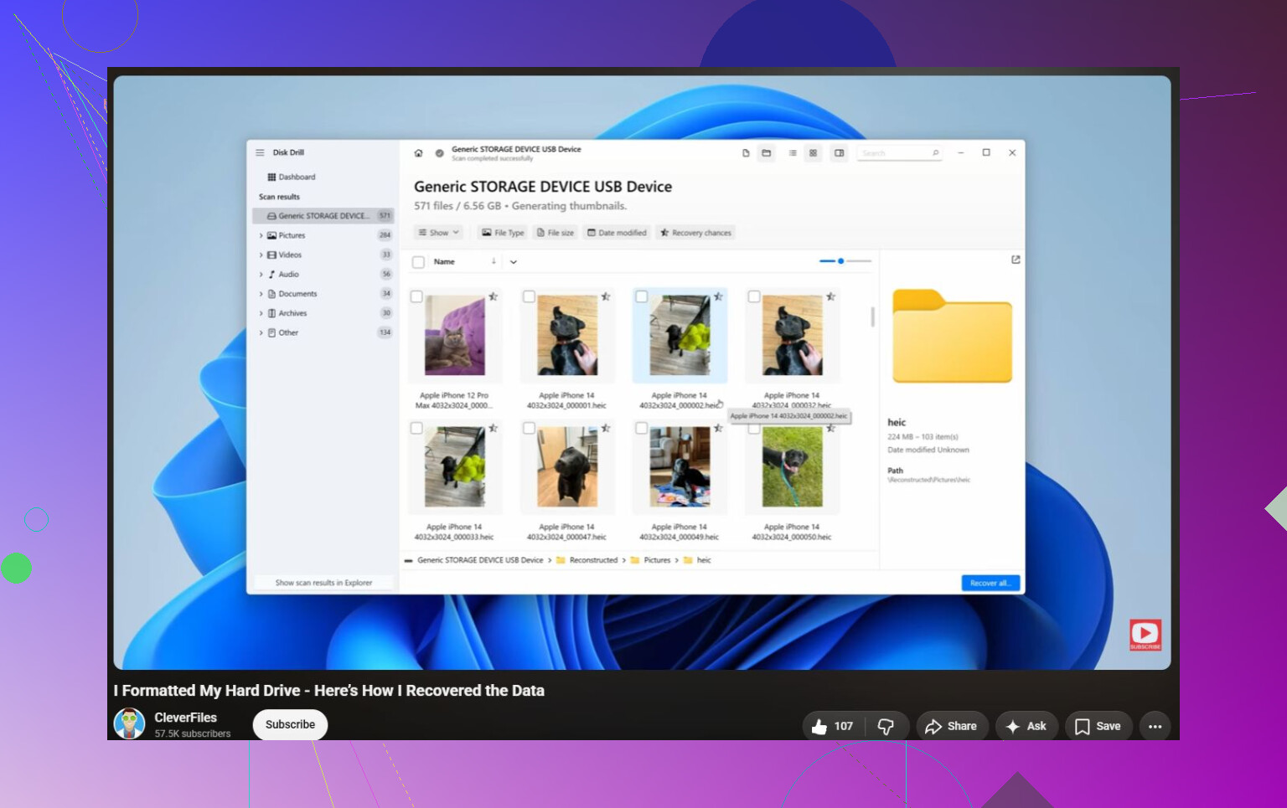The image size is (1287, 808).
Task: Click the scan completed checkmark icon
Action: coord(439,153)
